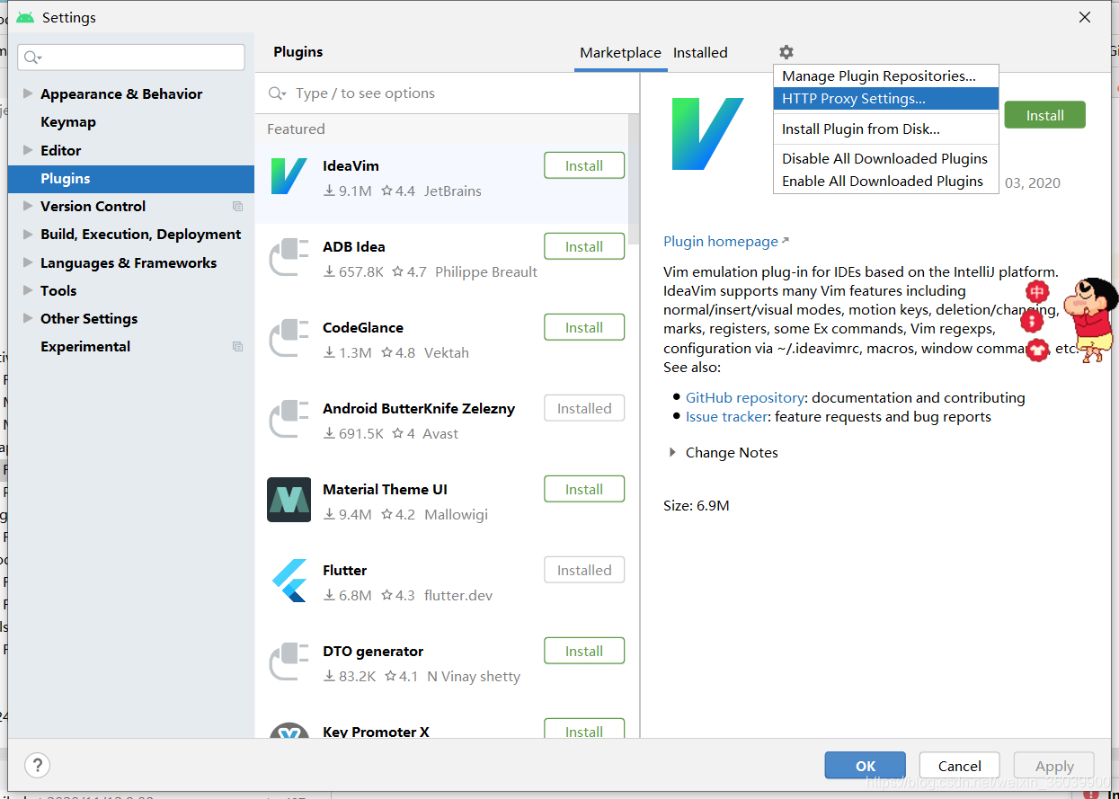
Task: Click the help question mark button
Action: coord(37,765)
